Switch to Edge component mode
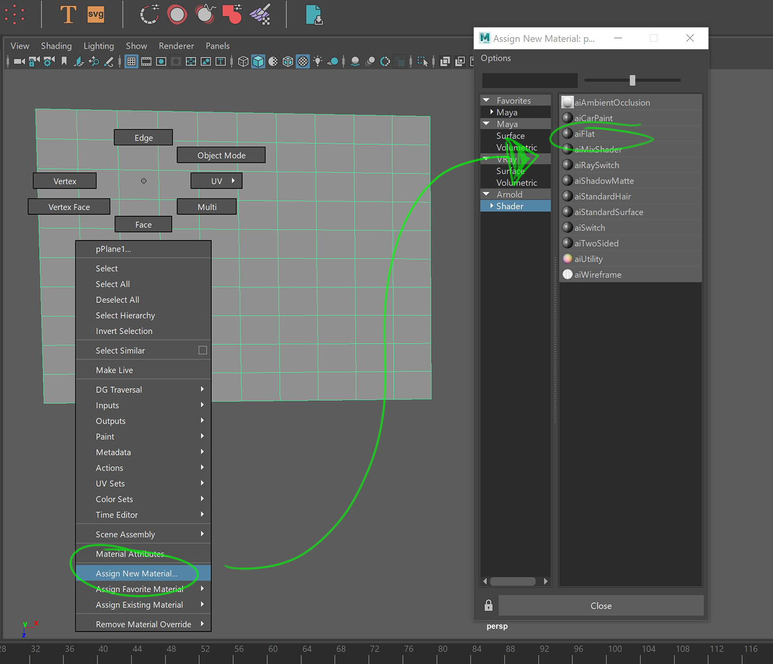This screenshot has height=664, width=773. coord(143,138)
